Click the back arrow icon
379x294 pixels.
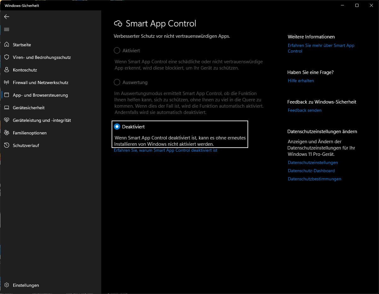7,17
